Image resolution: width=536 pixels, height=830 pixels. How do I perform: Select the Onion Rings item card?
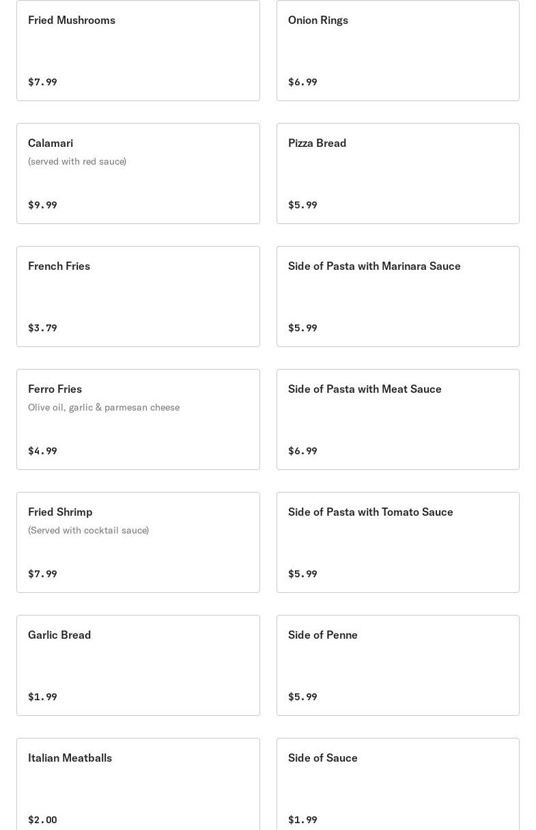397,51
